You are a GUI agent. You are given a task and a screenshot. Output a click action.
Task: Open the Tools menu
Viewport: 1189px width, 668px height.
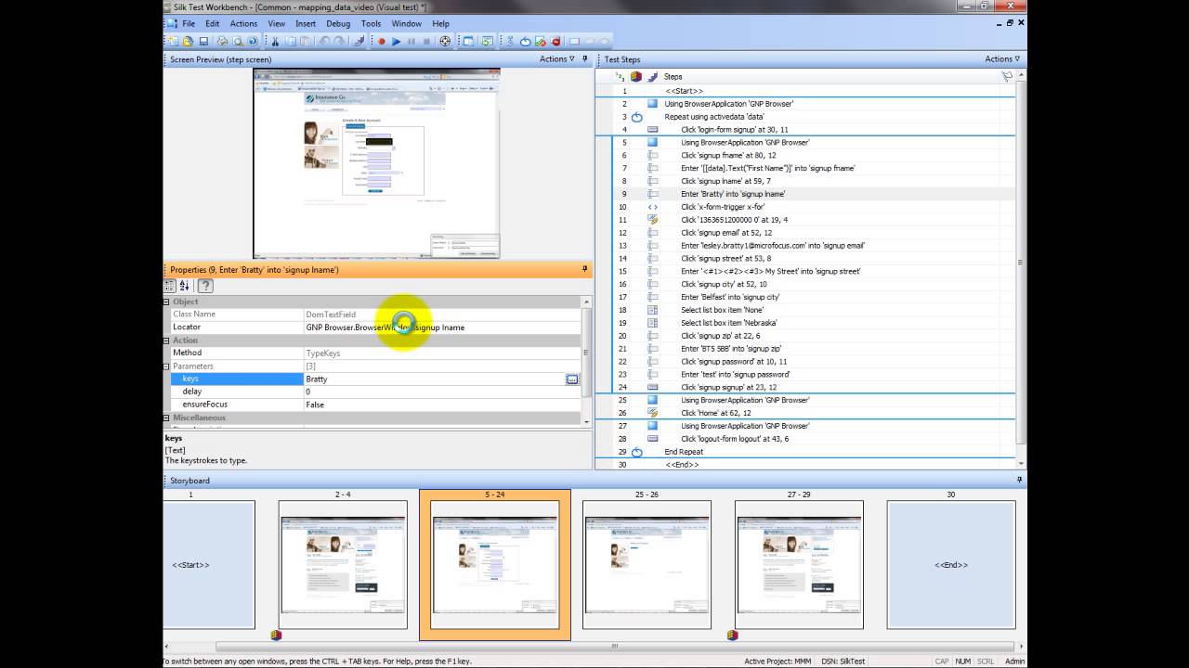click(x=371, y=23)
